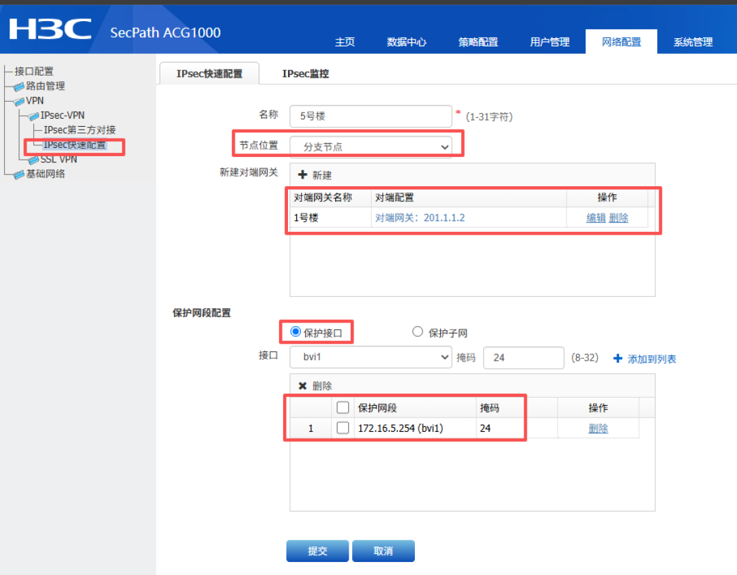Open the 用户管理 menu
737x575 pixels.
(x=549, y=42)
